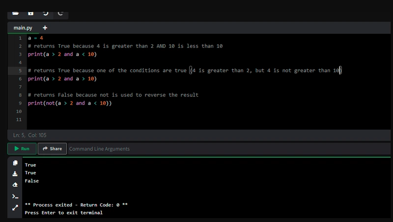Image resolution: width=393 pixels, height=222 pixels.
Task: Click line number 7 in gutter
Action: coord(20,87)
